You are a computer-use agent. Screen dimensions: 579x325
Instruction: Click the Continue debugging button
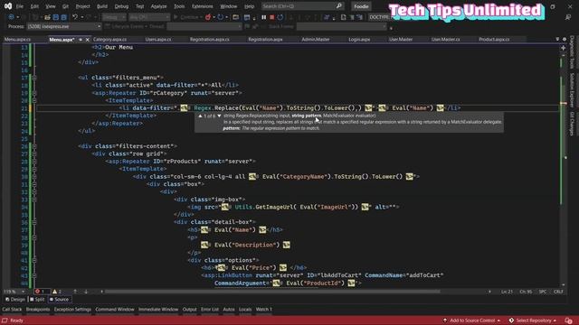point(186,17)
